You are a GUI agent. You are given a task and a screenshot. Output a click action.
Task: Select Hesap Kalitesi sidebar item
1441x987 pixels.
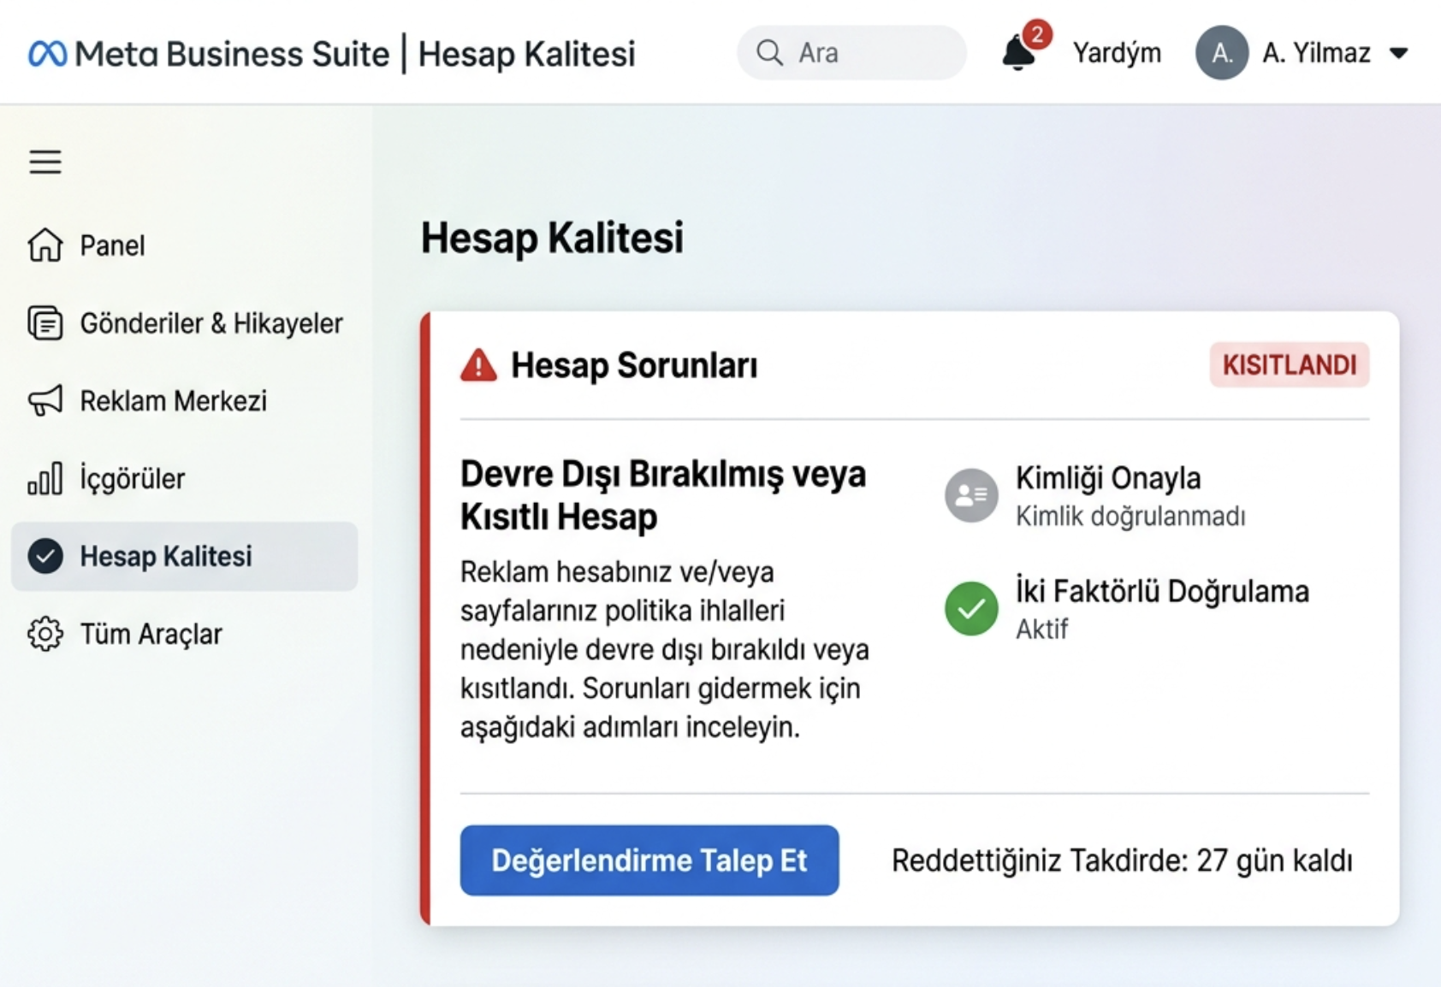pyautogui.click(x=184, y=556)
